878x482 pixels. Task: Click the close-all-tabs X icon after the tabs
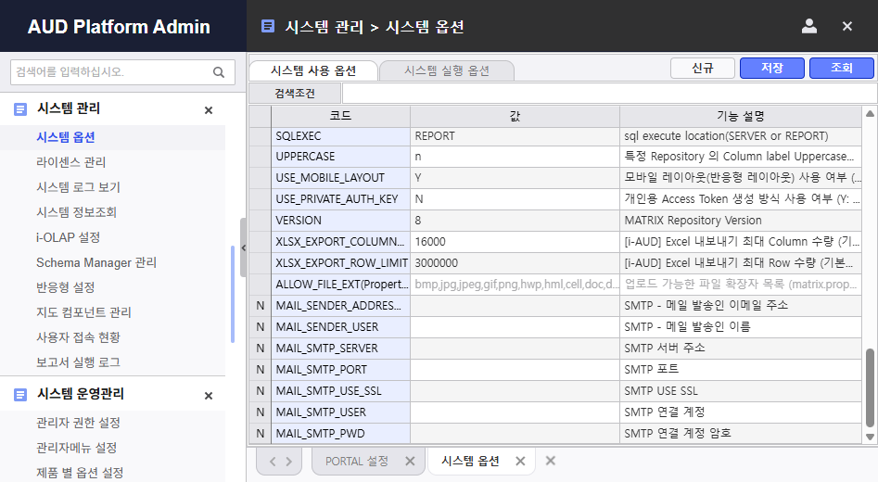click(550, 461)
